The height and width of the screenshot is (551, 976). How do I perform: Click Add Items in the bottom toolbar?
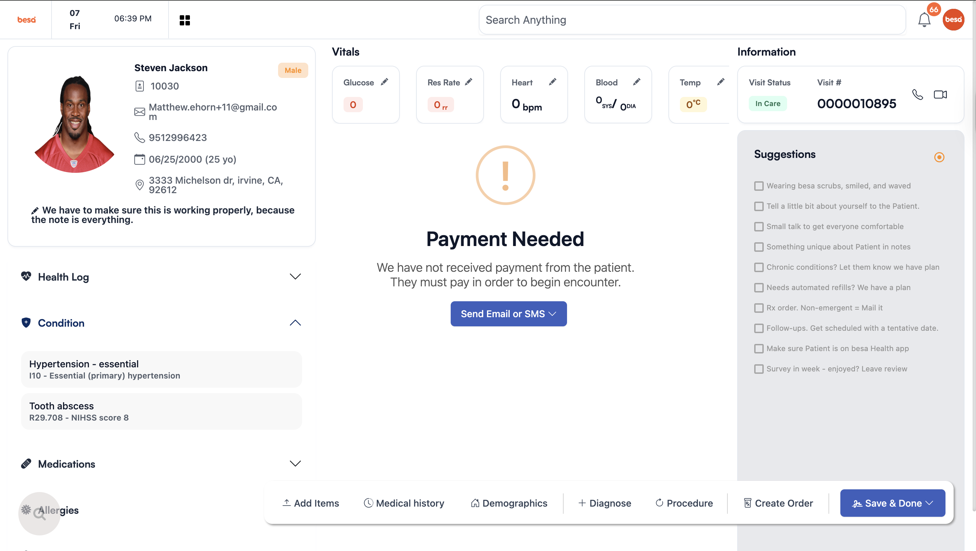coord(311,503)
